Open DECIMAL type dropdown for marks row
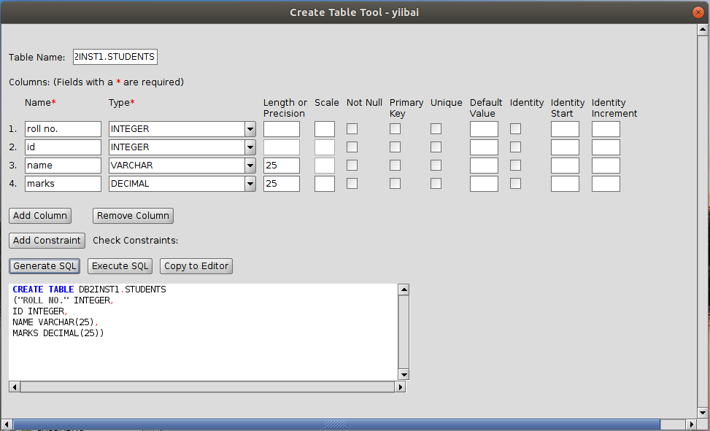 pyautogui.click(x=250, y=184)
